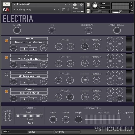Switch to the SENDS tab

pyautogui.click(x=41, y=132)
